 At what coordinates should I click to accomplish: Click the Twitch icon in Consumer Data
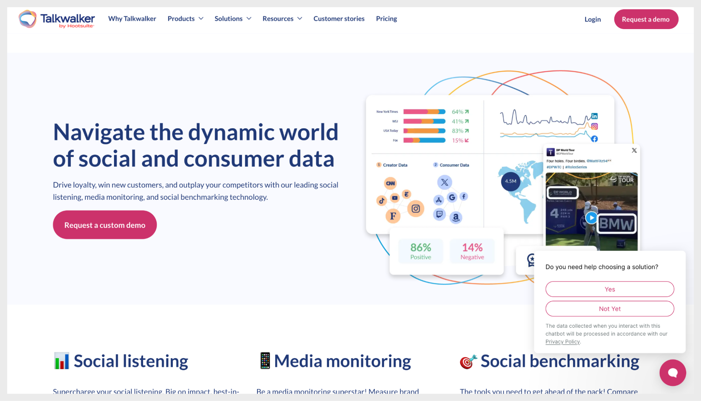(x=439, y=214)
